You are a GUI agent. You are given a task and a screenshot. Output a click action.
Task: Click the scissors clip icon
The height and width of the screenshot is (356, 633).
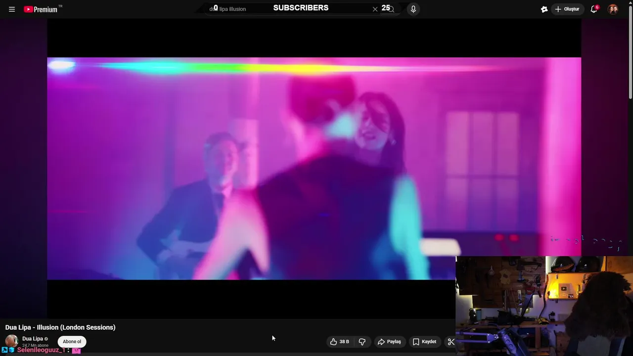451,342
